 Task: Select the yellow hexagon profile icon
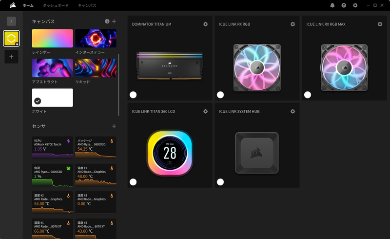(x=11, y=39)
